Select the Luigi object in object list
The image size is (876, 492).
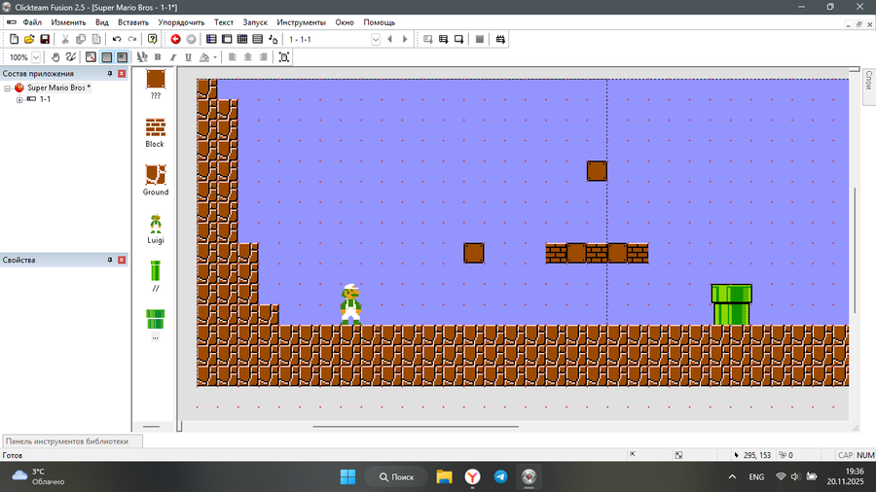(x=156, y=228)
